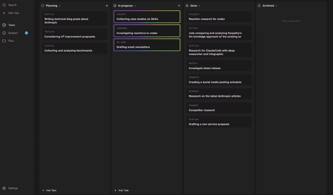
Task: Click the plus icon in the In progress column header
Action: [179, 6]
